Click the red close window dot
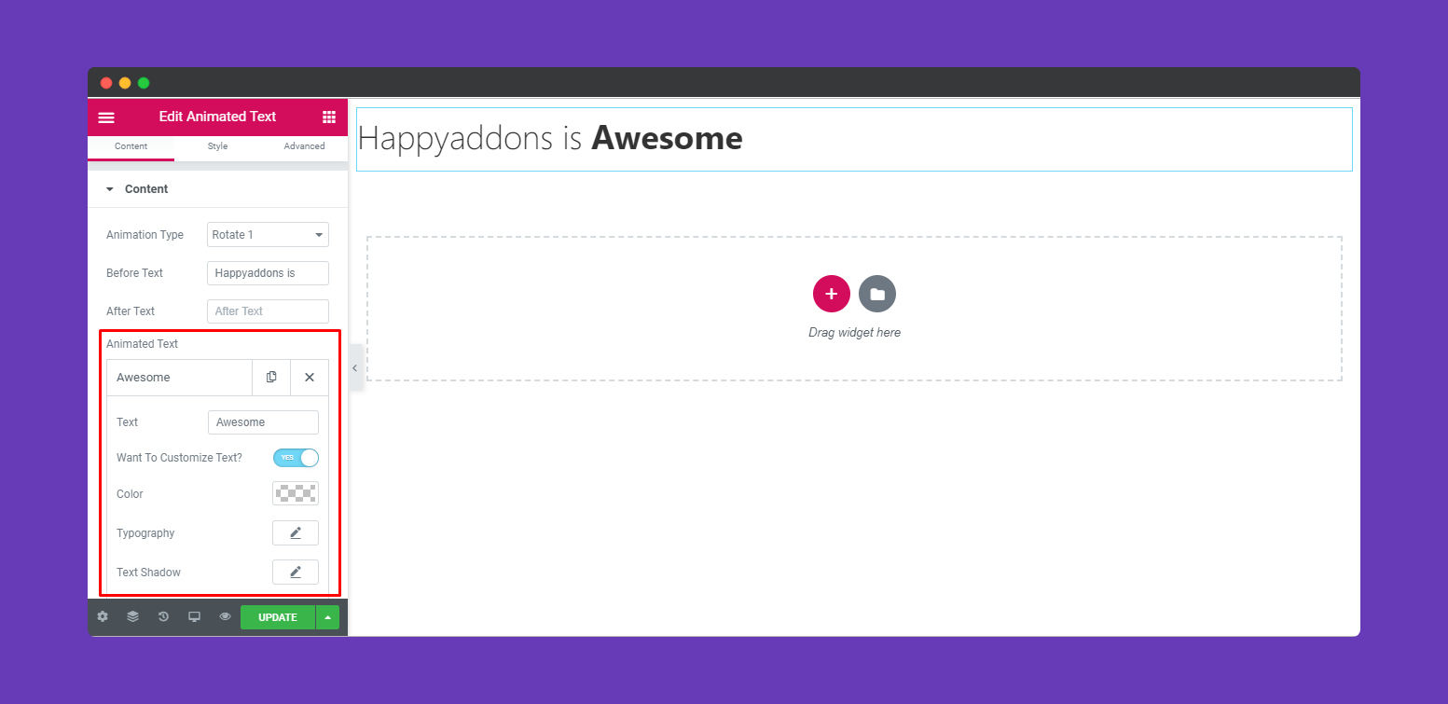 pyautogui.click(x=106, y=83)
